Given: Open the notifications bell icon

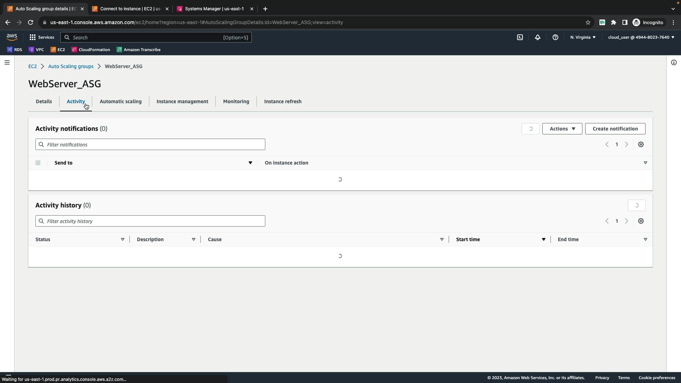Looking at the screenshot, I should (x=538, y=37).
